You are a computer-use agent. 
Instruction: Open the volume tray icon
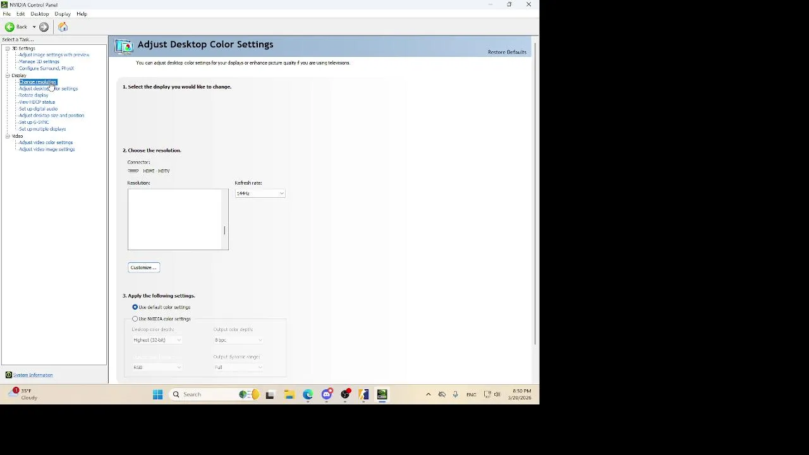[497, 394]
